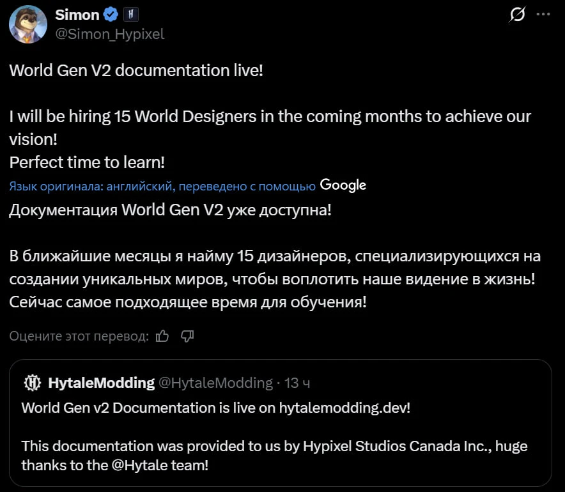Rate the translation with thumbs up
The width and height of the screenshot is (565, 492).
pyautogui.click(x=162, y=335)
